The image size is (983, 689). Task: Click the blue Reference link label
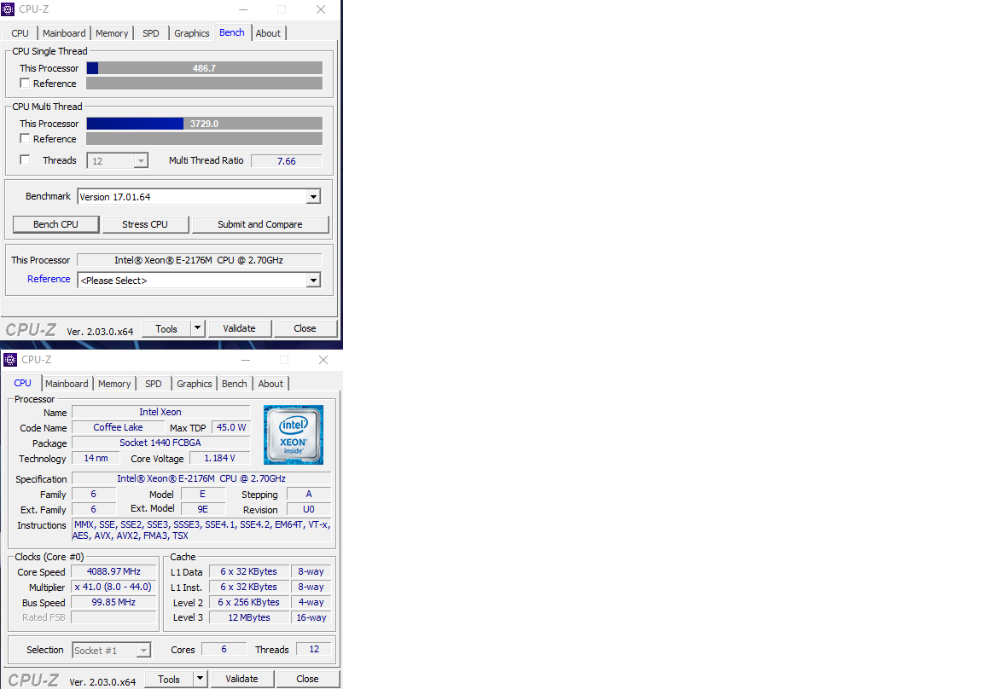pos(49,279)
